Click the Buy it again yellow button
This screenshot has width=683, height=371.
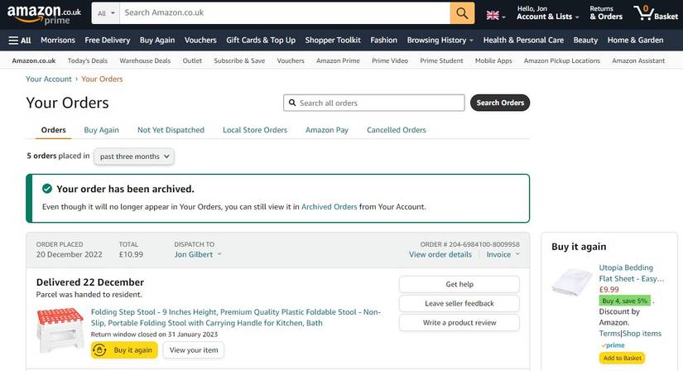coord(124,350)
